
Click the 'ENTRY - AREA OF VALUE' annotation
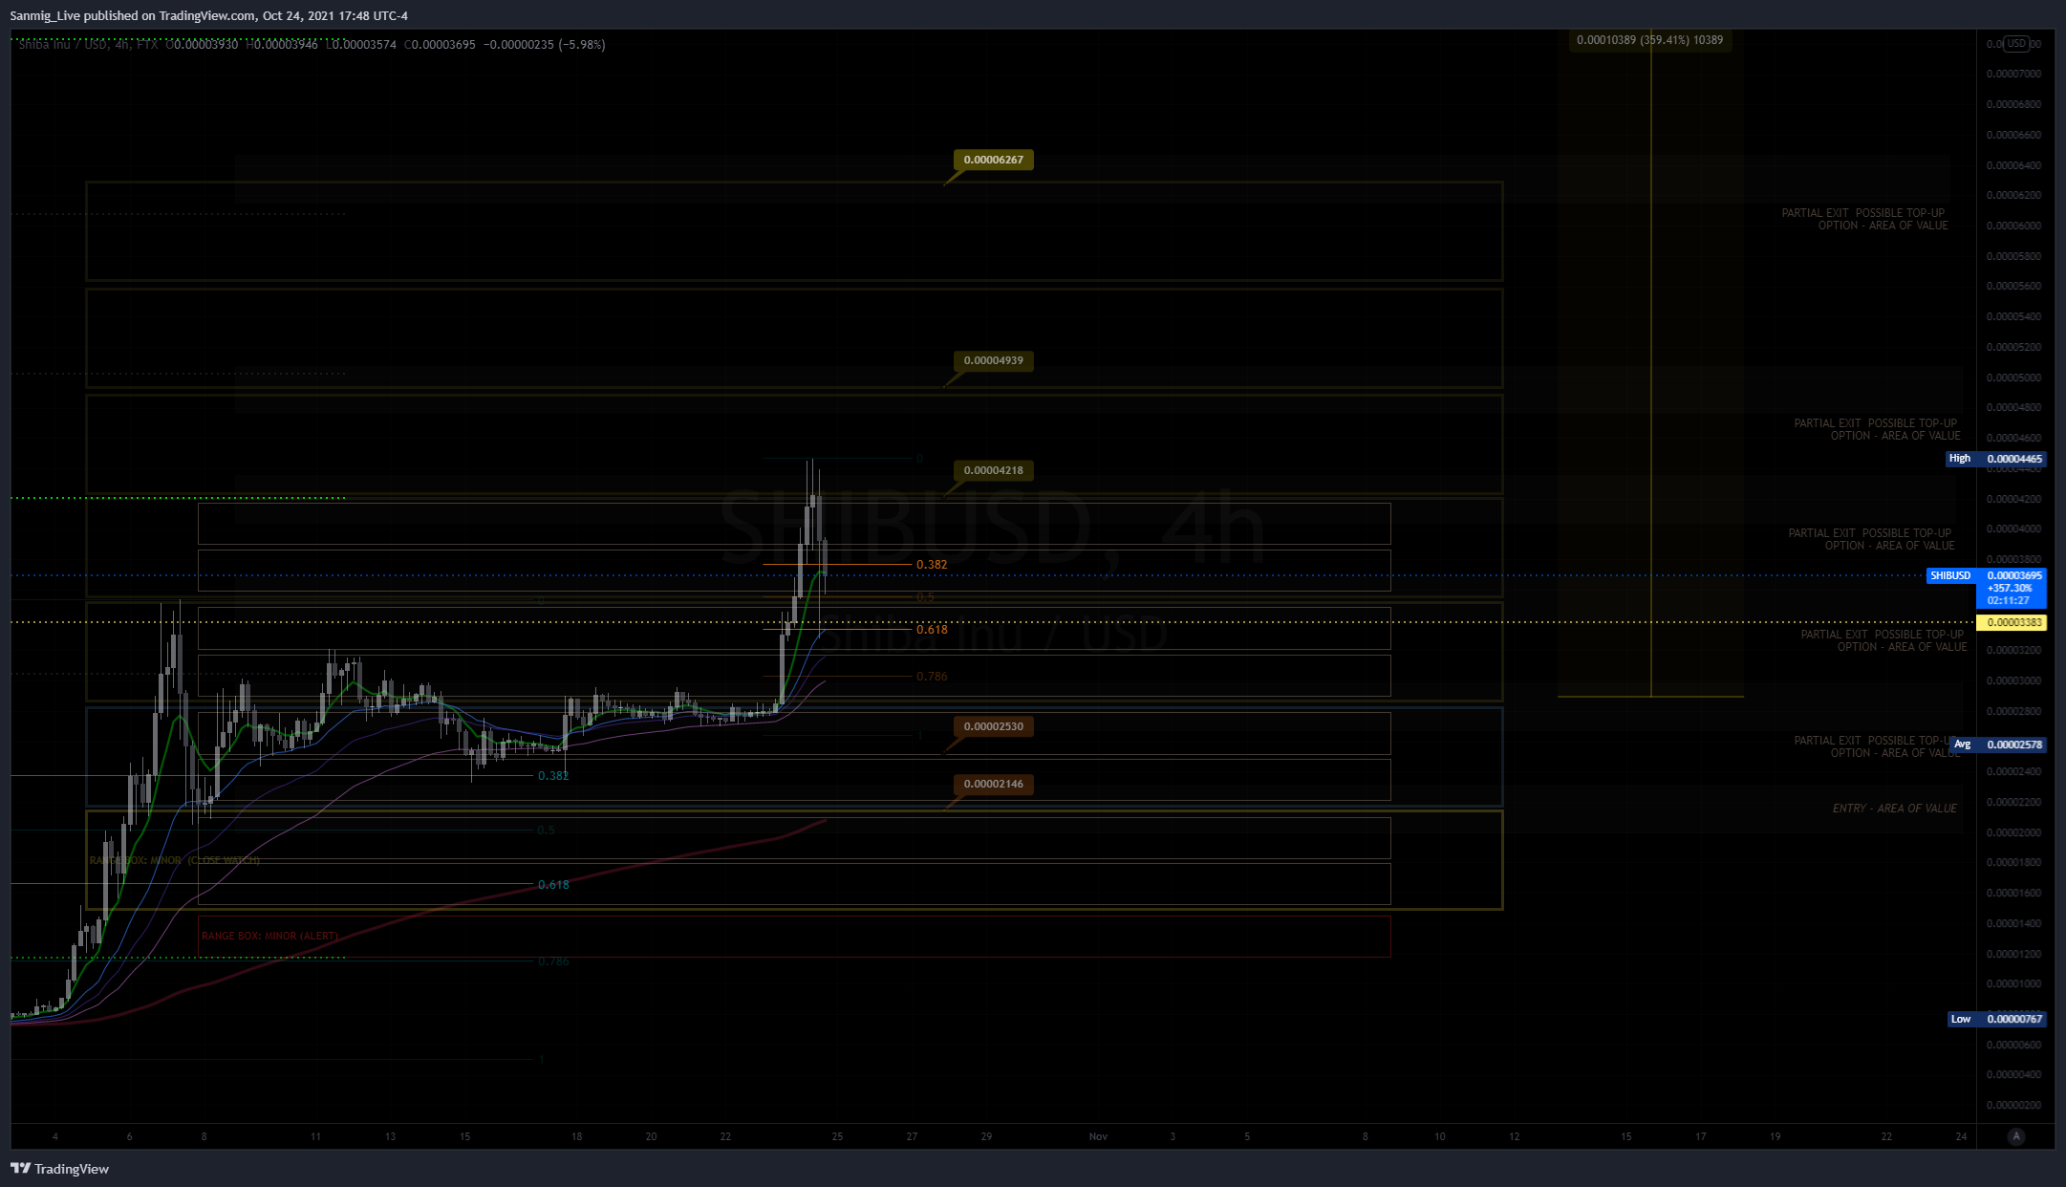pyautogui.click(x=1894, y=809)
